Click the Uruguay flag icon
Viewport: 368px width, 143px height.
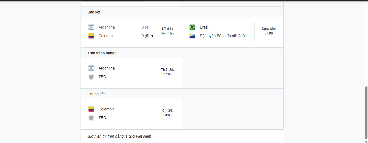(192, 36)
